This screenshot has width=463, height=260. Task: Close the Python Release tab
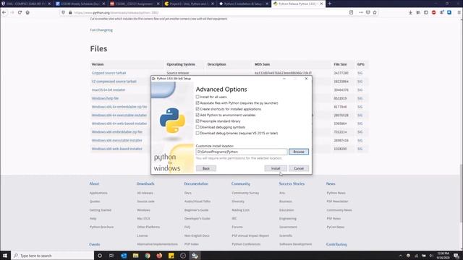[321, 4]
